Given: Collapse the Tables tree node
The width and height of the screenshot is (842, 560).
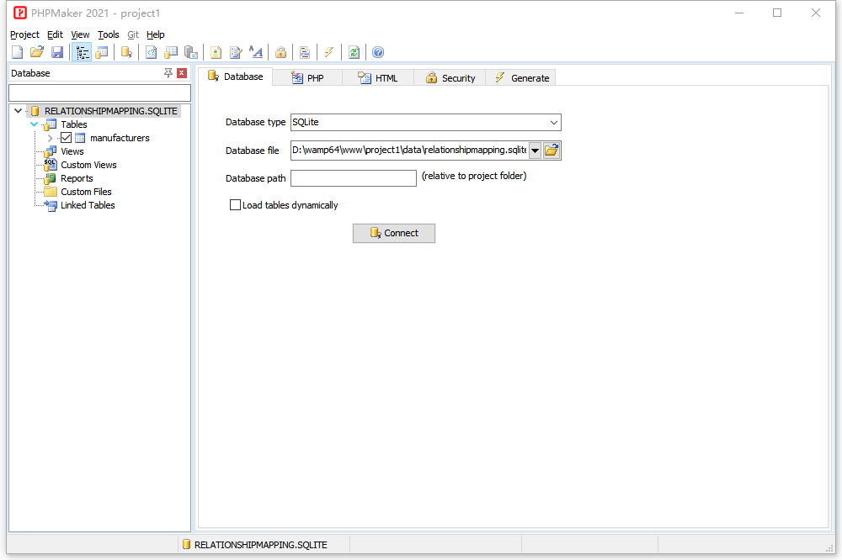Looking at the screenshot, I should 35,124.
